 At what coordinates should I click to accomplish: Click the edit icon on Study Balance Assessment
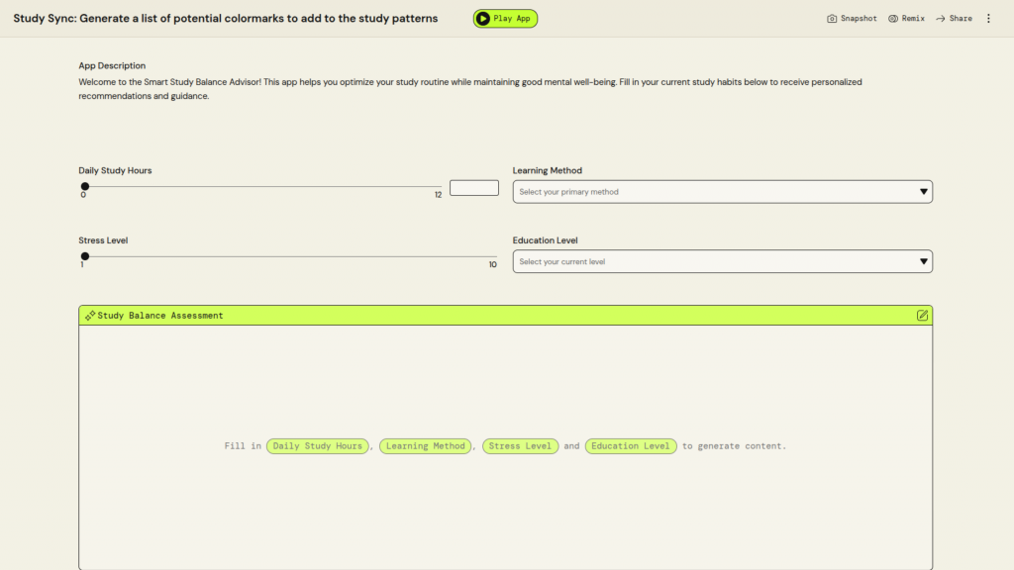(x=922, y=316)
